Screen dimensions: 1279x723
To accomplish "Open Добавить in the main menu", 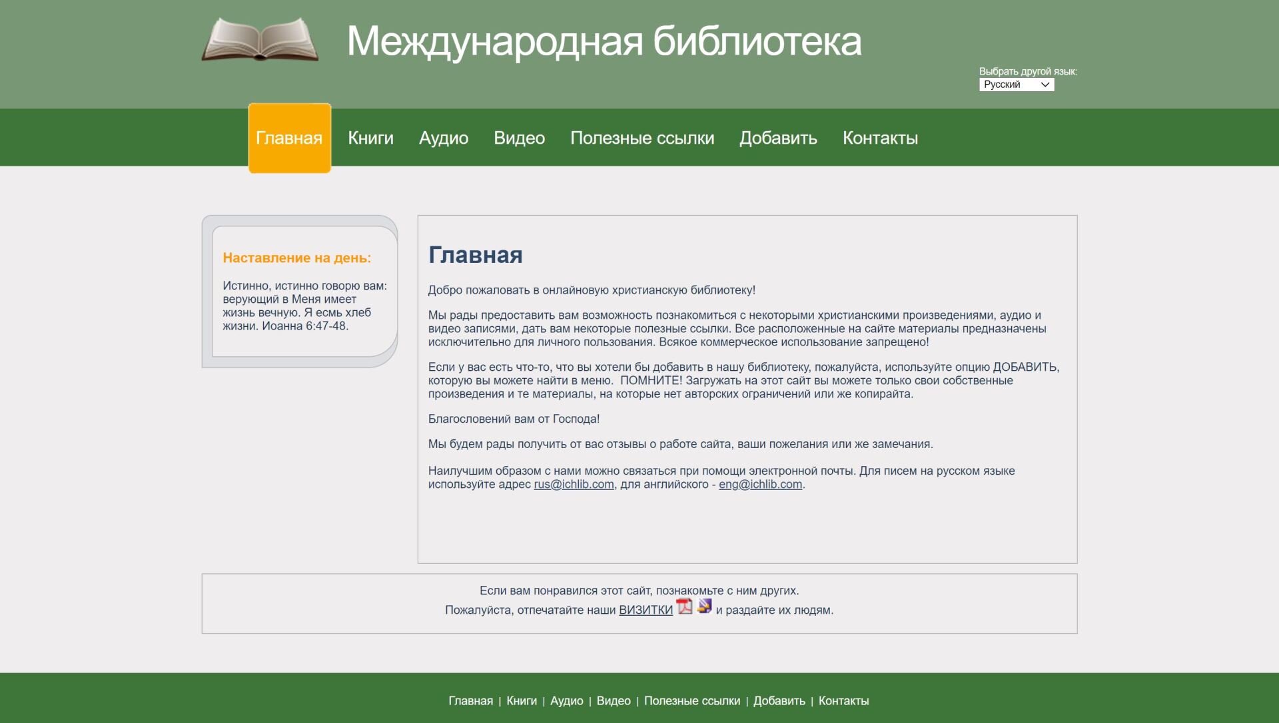I will (778, 138).
